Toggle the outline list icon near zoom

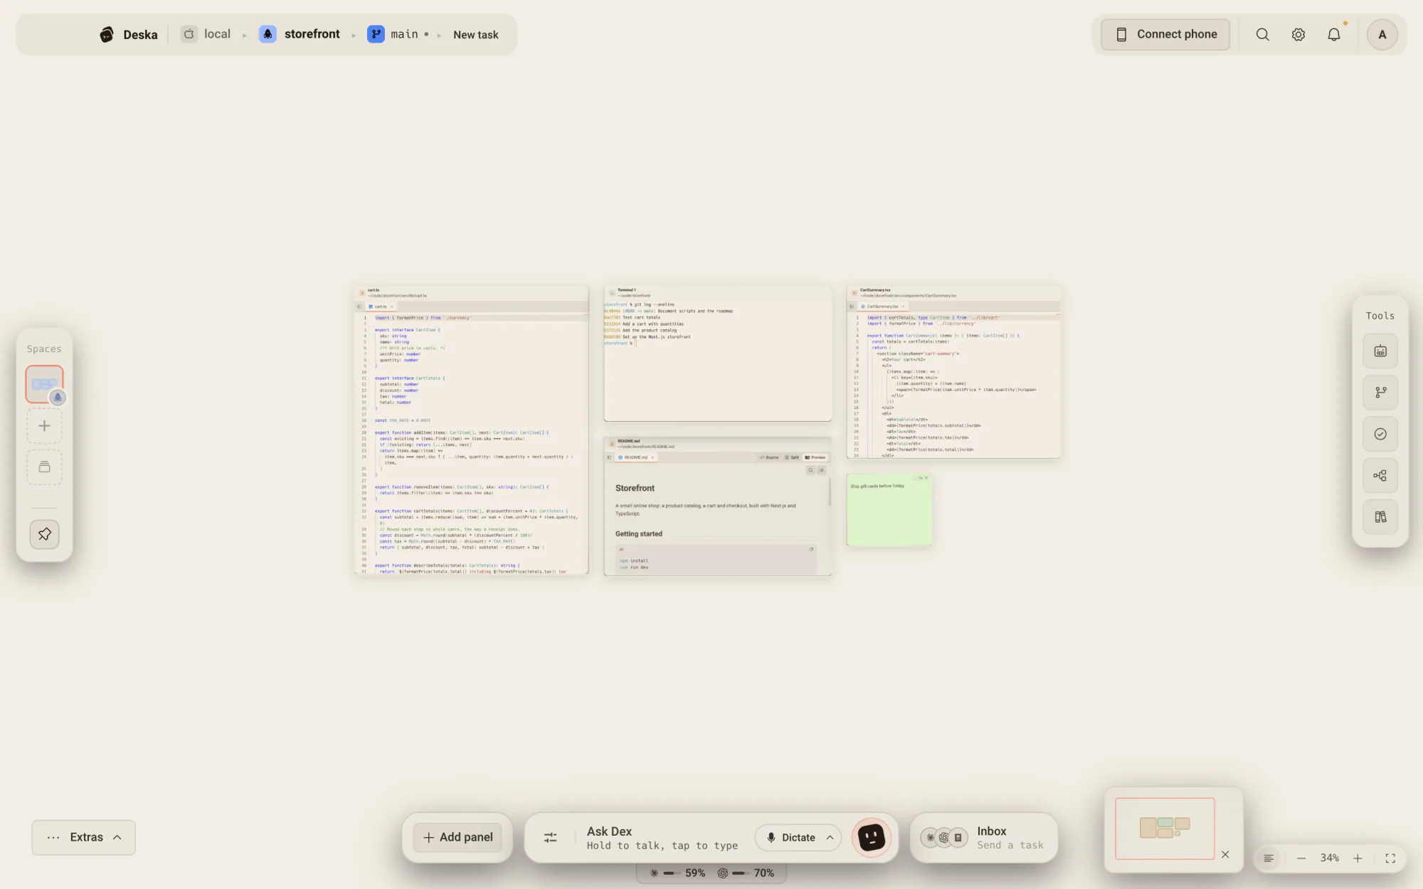[x=1268, y=858]
